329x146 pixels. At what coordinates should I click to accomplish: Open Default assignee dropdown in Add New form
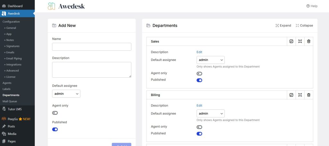[x=66, y=94]
